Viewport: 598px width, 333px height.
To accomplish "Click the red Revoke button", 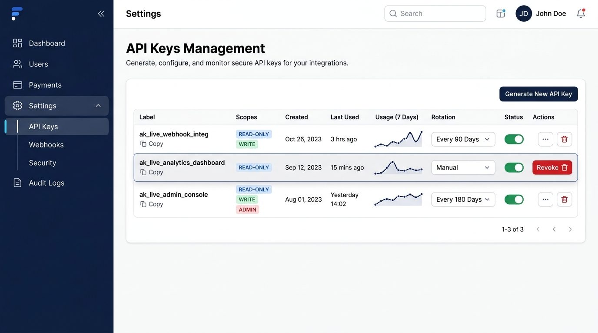I will pyautogui.click(x=552, y=167).
